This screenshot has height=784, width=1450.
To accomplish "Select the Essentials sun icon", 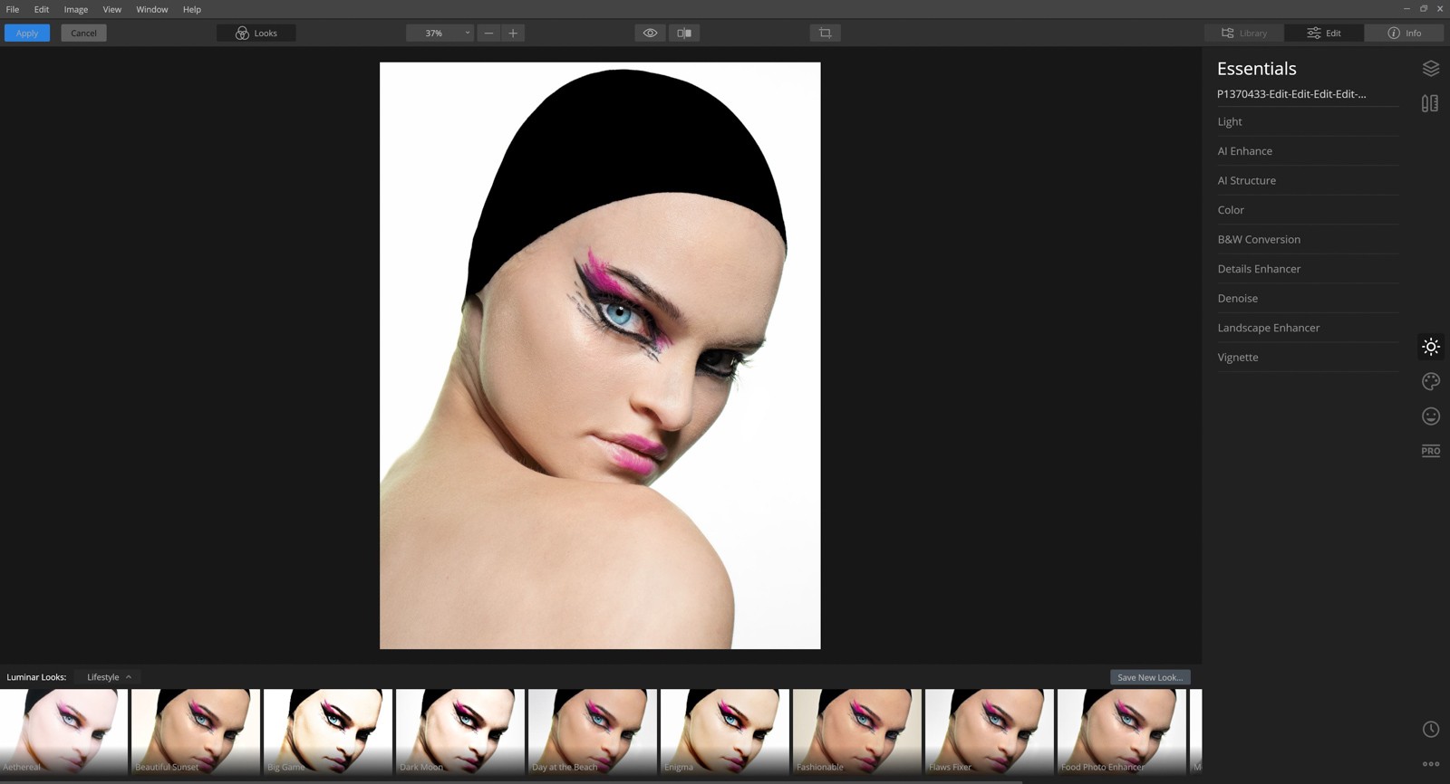I will [x=1430, y=347].
